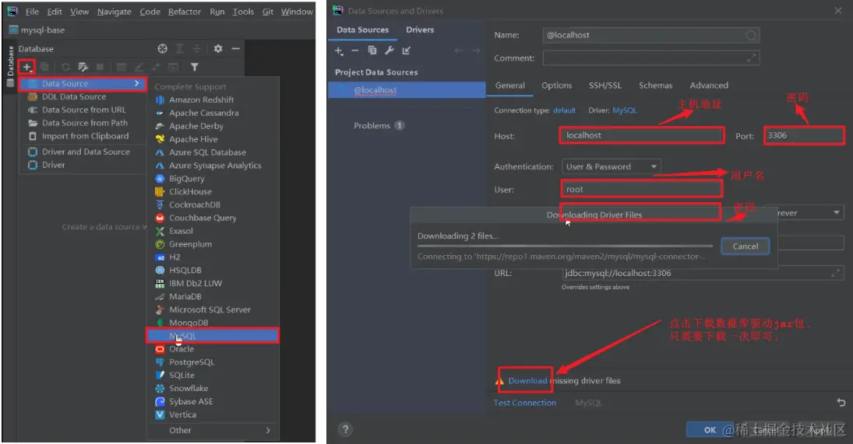Hide the Database panel with minus icon
This screenshot has width=853, height=444.
point(235,48)
